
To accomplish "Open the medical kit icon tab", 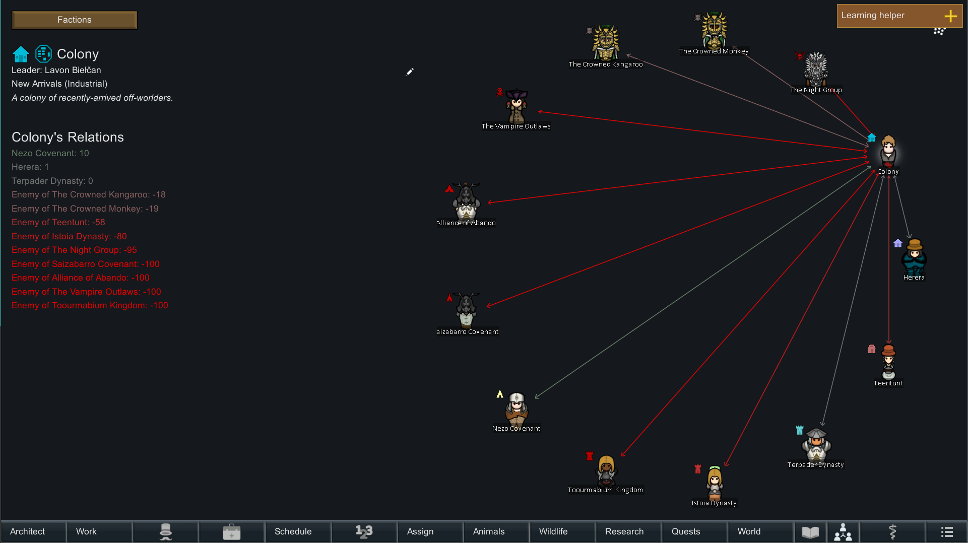I will click(231, 532).
